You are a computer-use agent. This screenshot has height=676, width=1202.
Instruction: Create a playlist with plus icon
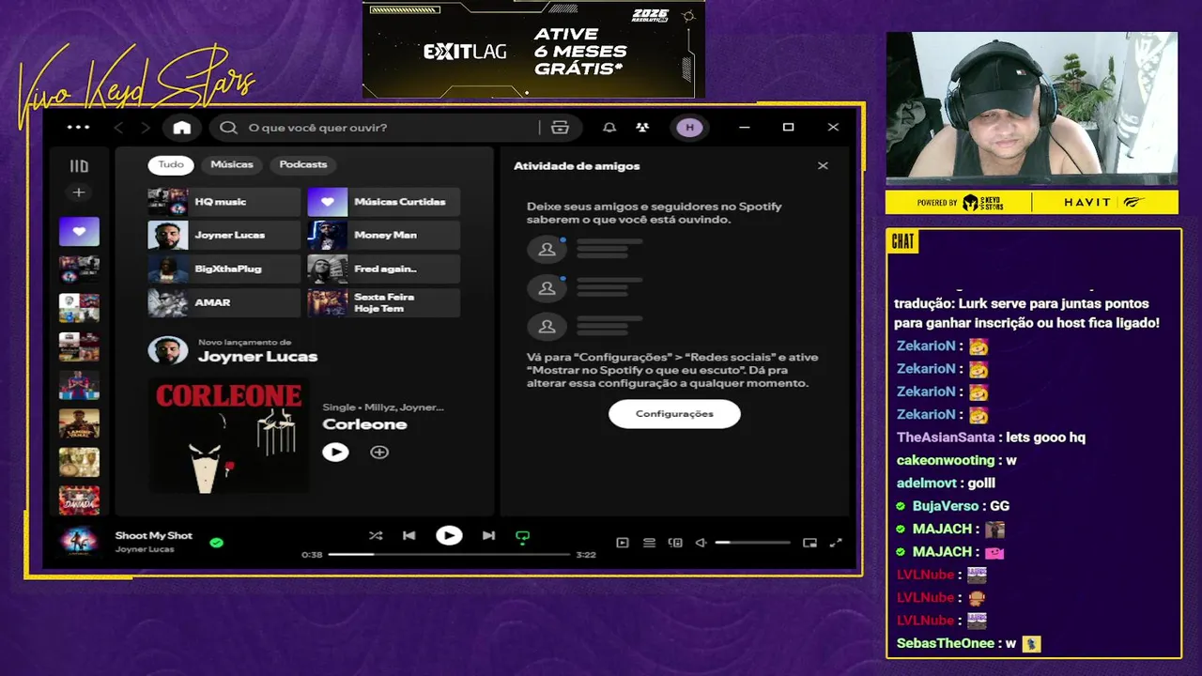[x=79, y=192]
